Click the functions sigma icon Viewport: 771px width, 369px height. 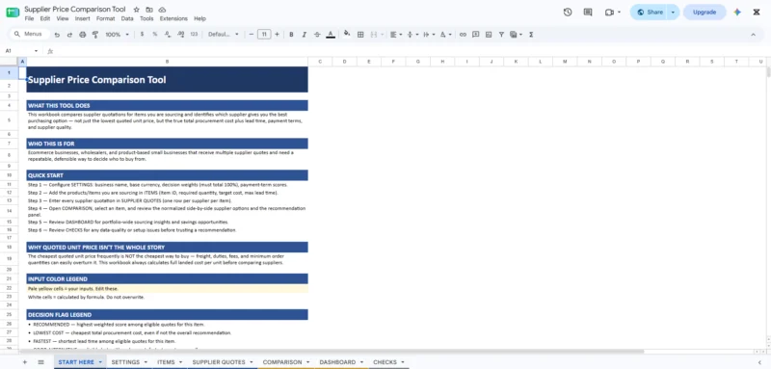[x=531, y=35]
